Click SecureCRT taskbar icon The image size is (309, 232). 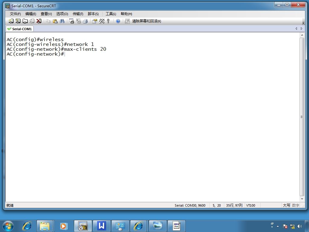[83, 226]
